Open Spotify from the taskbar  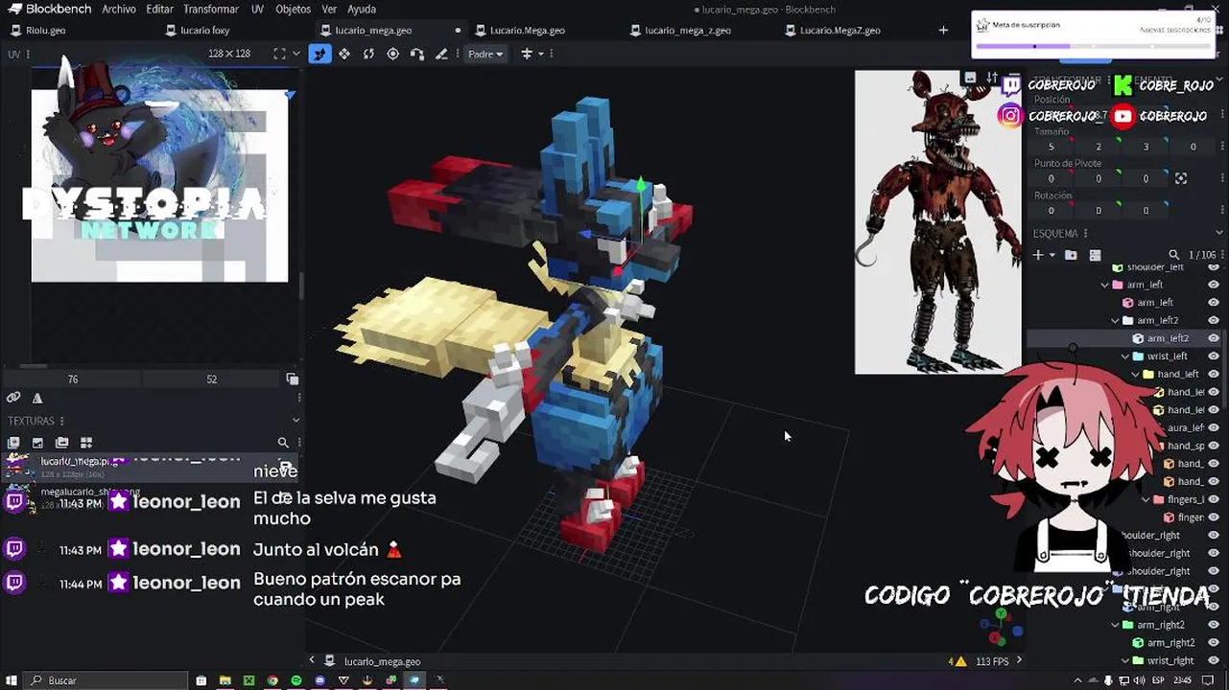296,680
